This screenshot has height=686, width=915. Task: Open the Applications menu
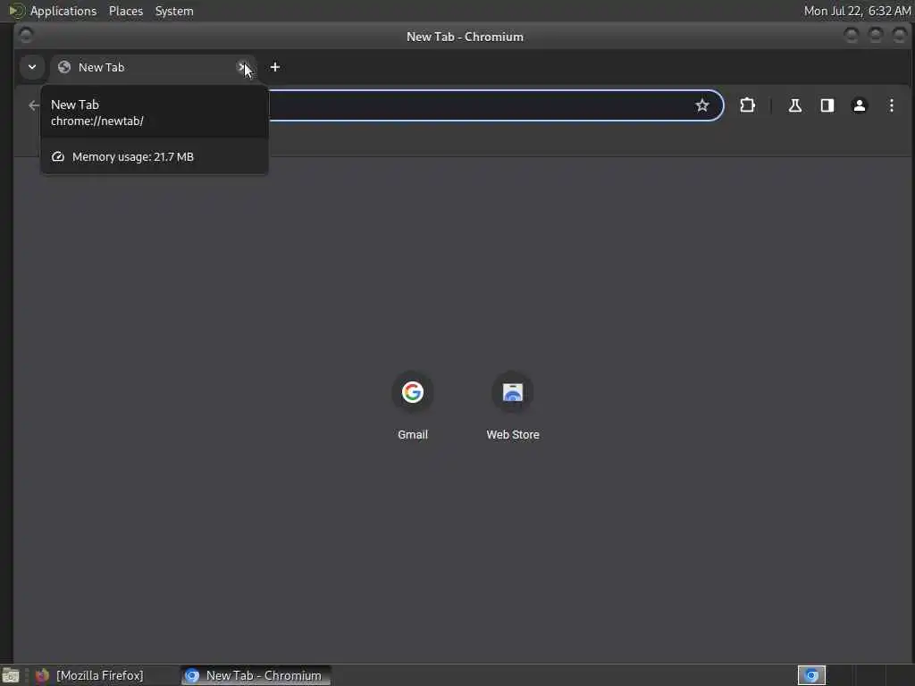pos(63,11)
